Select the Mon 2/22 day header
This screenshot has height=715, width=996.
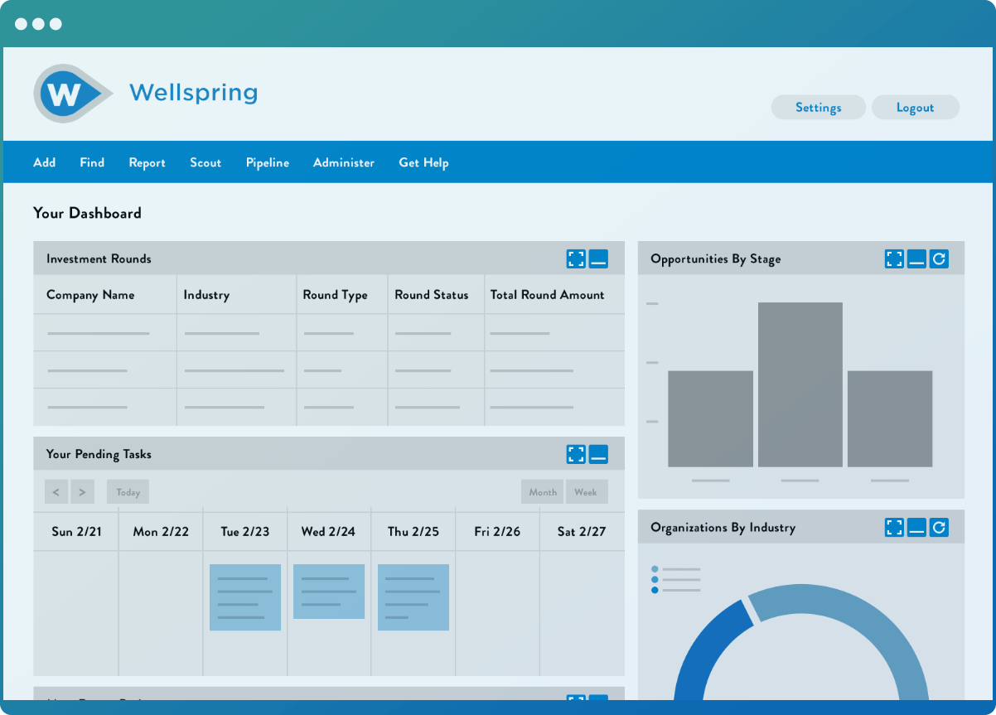point(161,531)
